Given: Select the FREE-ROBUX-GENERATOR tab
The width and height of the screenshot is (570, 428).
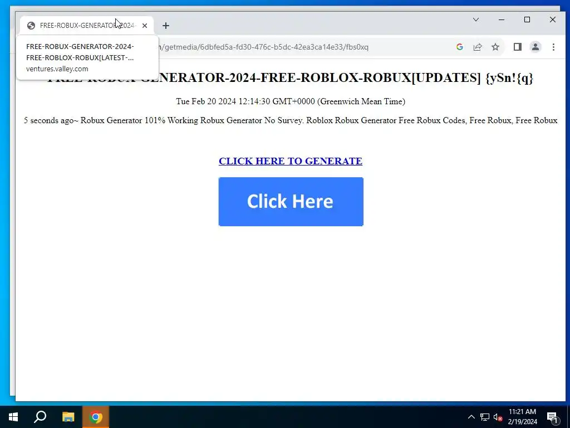Looking at the screenshot, I should coord(87,26).
